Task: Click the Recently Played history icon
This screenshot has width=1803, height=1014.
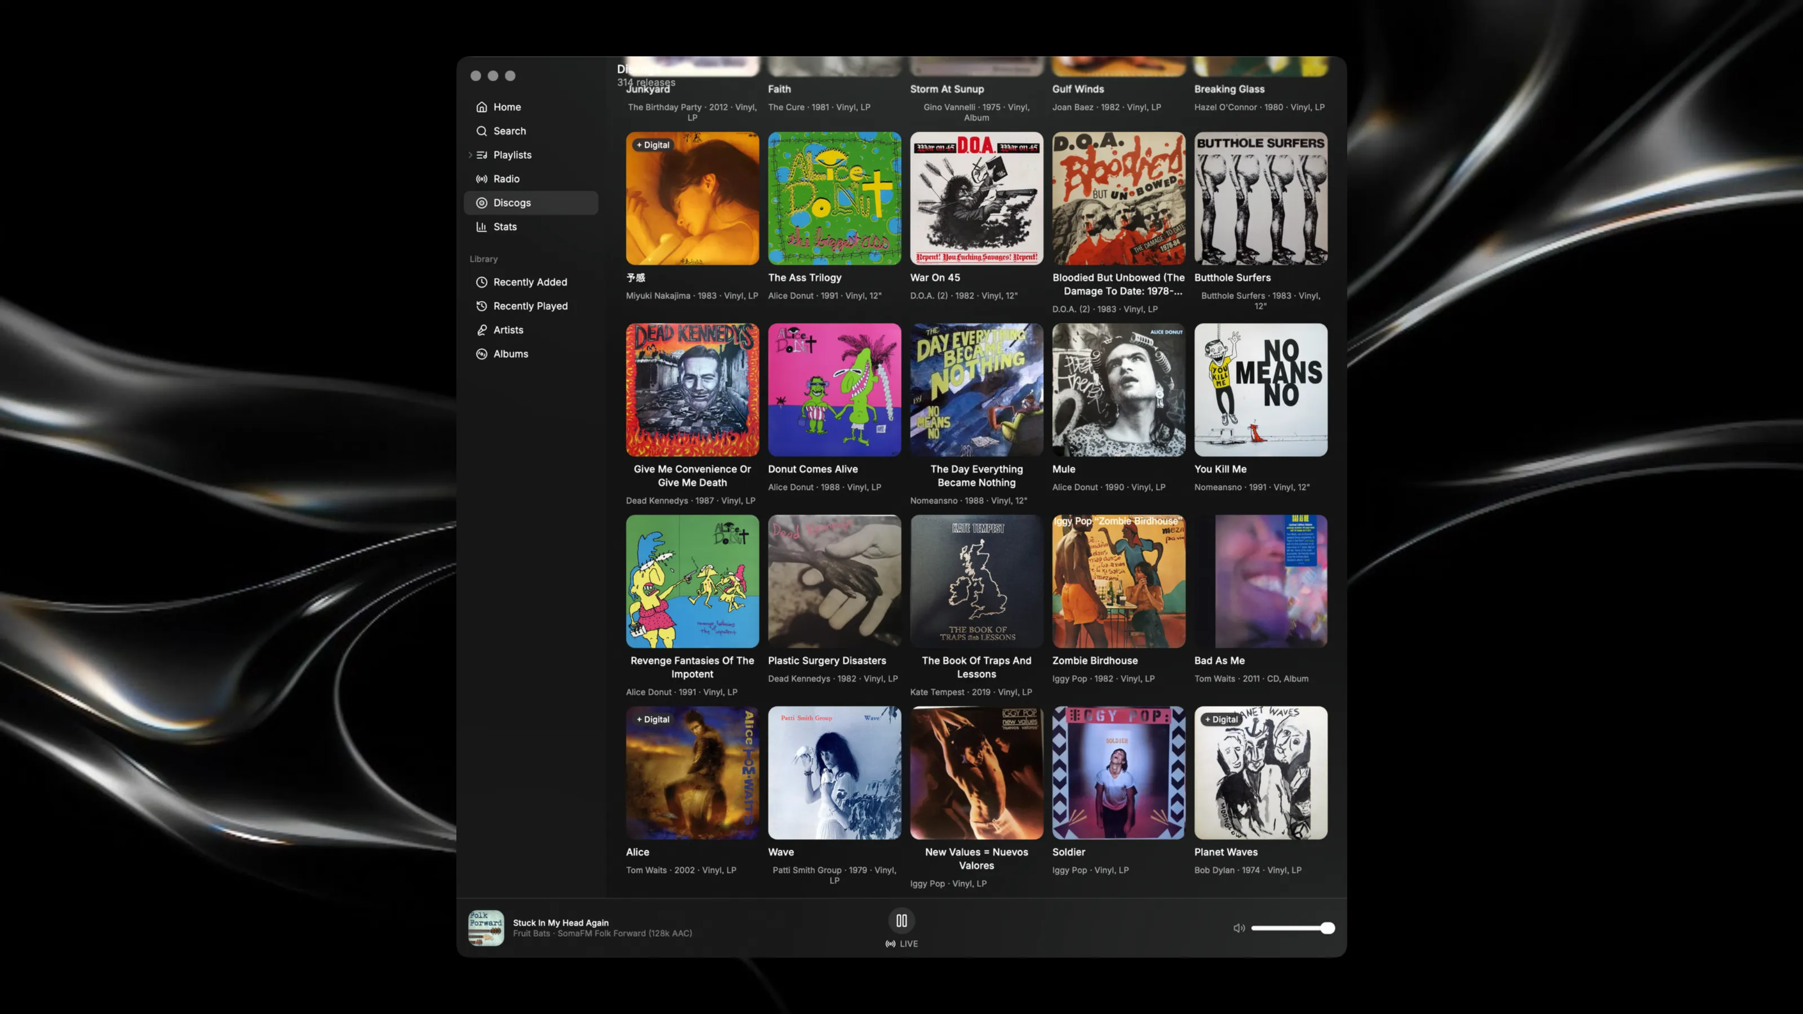Action: click(482, 306)
